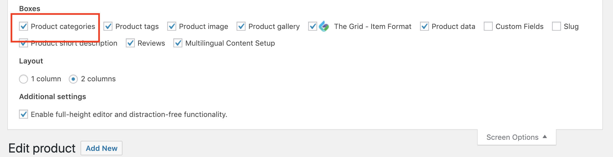Screen dimensions: 613x157
Task: Uncheck the Product data checkbox
Action: pos(425,26)
